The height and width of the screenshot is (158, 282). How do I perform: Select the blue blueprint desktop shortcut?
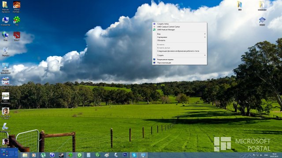click(262, 22)
